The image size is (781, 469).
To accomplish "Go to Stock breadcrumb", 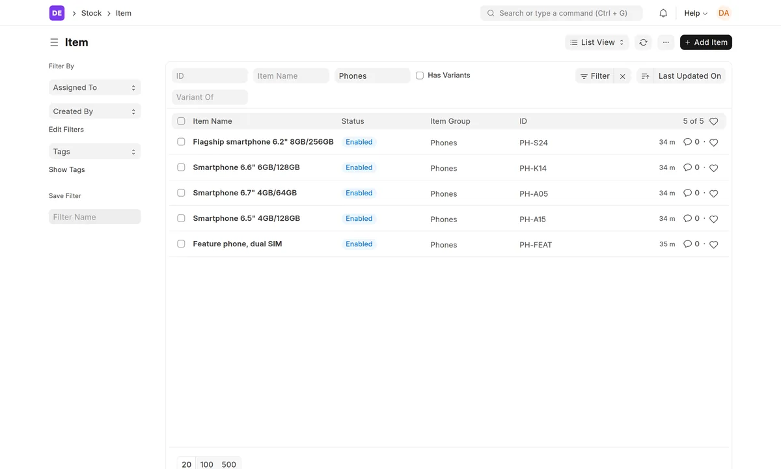I will (x=91, y=13).
